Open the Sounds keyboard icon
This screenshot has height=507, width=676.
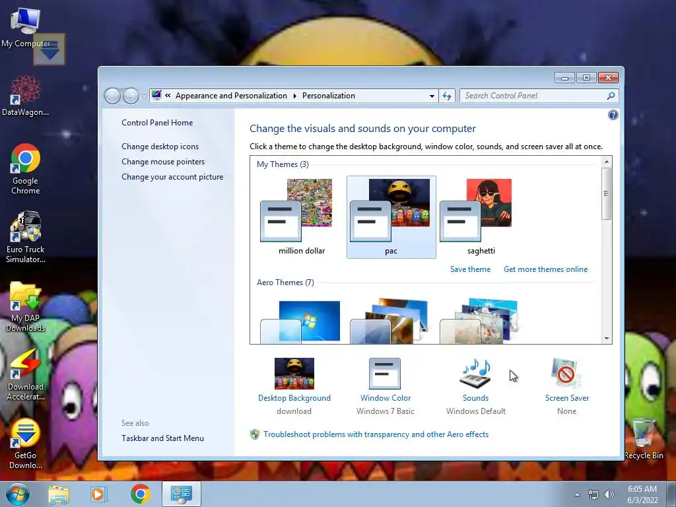(475, 374)
